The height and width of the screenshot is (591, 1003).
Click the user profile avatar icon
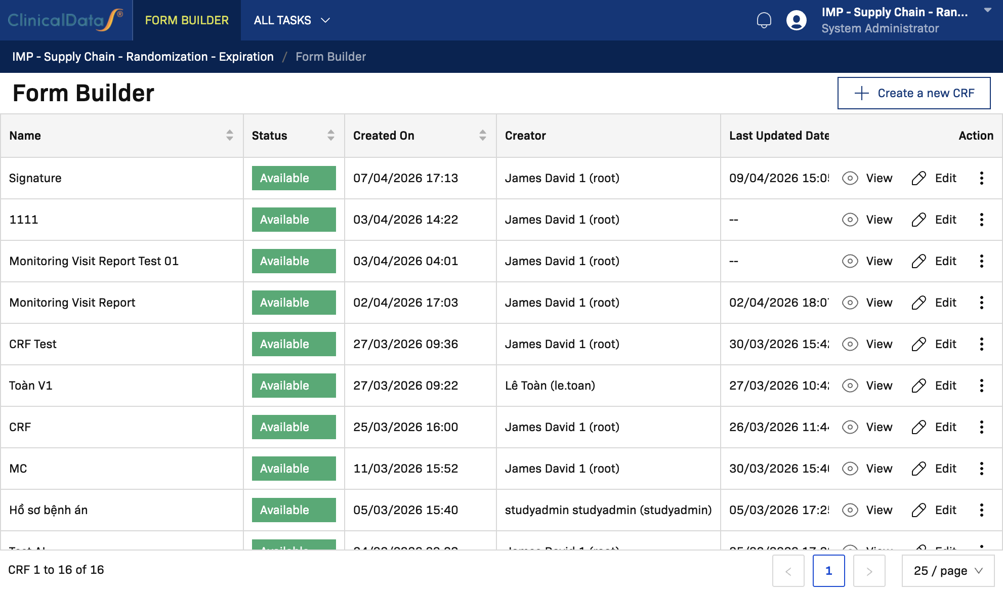[796, 20]
